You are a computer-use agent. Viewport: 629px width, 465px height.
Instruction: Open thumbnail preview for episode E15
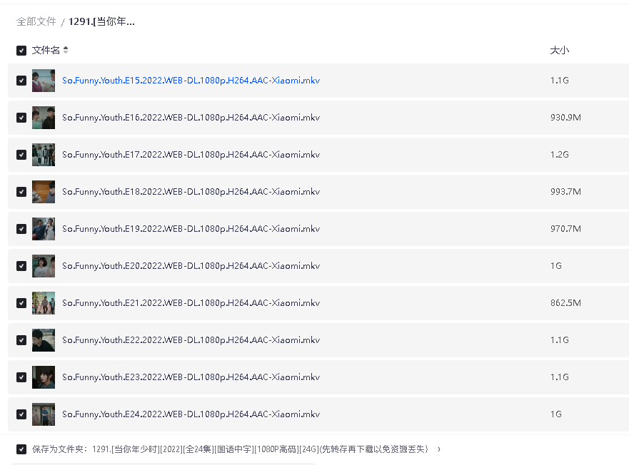point(44,80)
